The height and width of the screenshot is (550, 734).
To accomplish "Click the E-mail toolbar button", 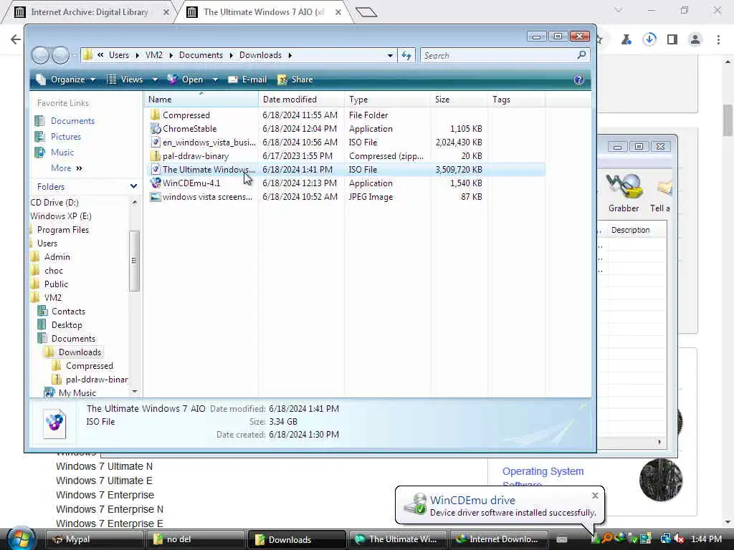I will pyautogui.click(x=247, y=79).
